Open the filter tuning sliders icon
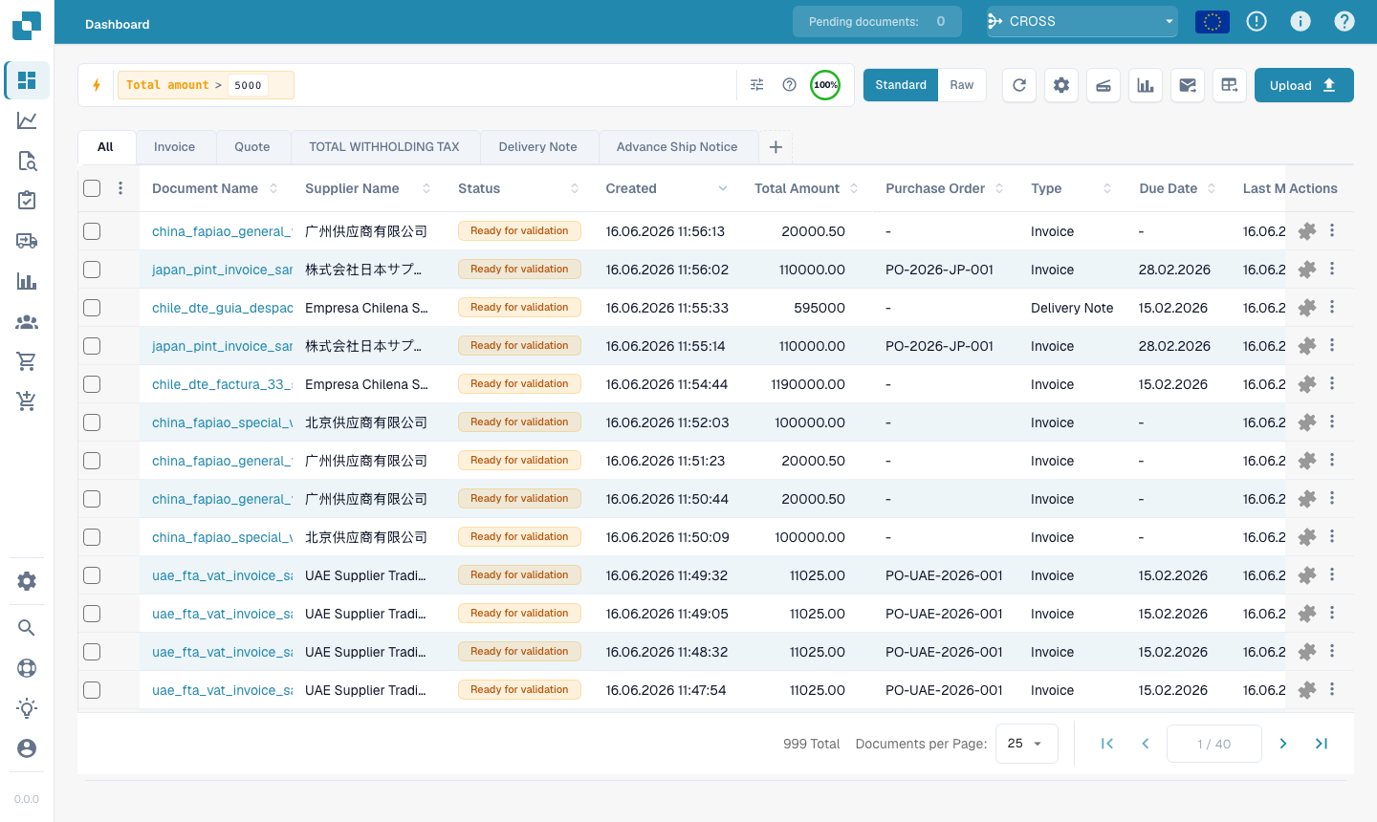Viewport: 1377px width, 822px height. click(x=757, y=85)
